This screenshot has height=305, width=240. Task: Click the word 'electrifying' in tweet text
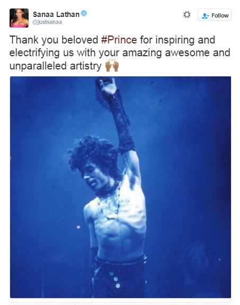click(34, 53)
